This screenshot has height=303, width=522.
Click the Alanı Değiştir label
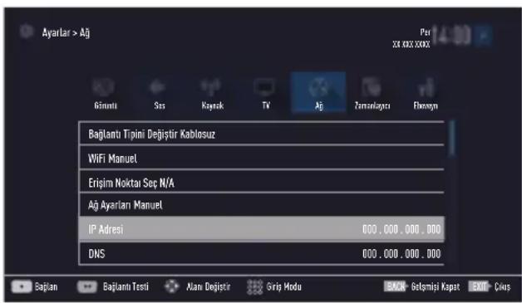tap(208, 286)
